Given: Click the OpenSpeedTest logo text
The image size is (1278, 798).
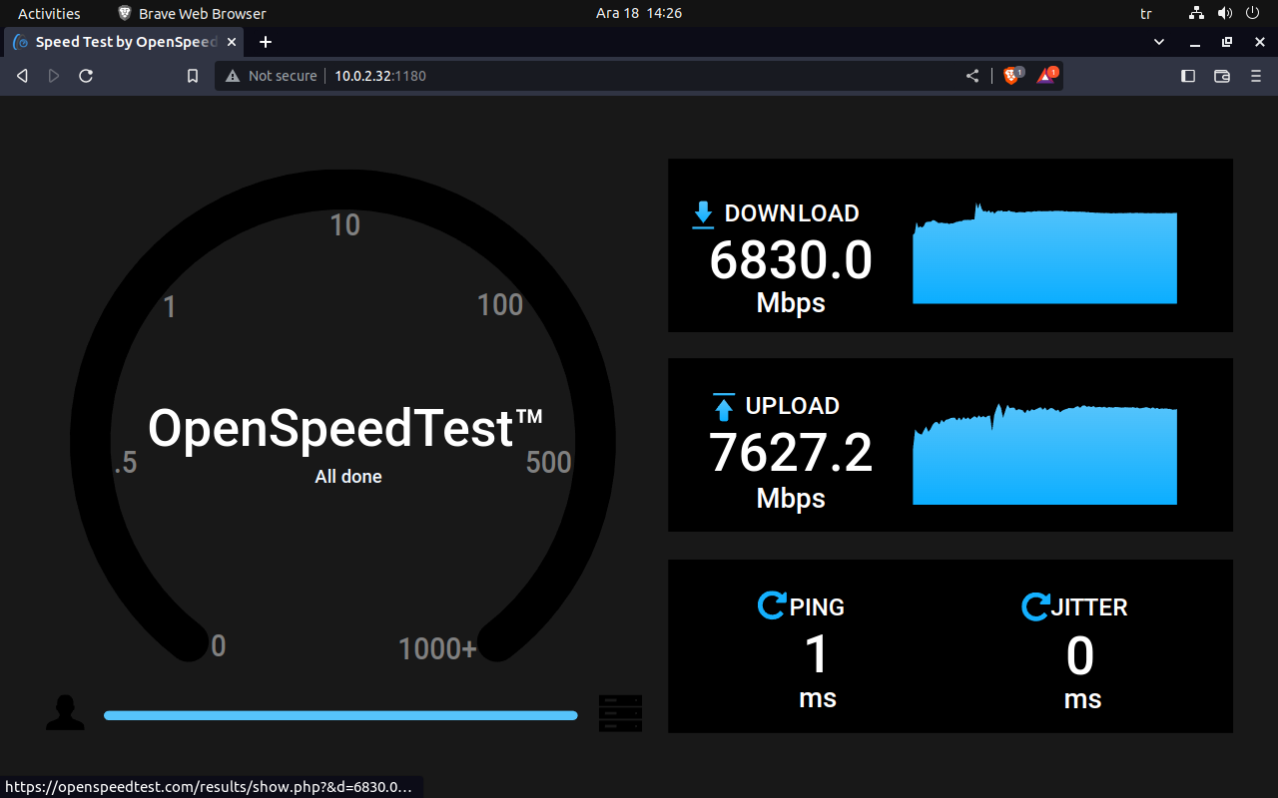Looking at the screenshot, I should [x=345, y=429].
